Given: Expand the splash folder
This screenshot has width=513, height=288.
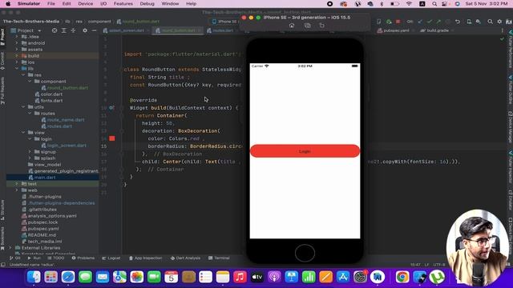Looking at the screenshot, I should click(30, 158).
